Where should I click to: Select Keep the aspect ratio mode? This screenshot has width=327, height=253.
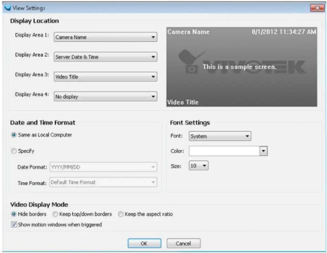tap(146, 214)
